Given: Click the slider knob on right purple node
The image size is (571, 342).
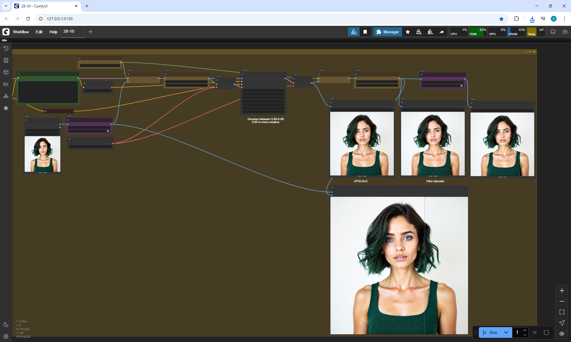Looking at the screenshot, I should tap(462, 86).
